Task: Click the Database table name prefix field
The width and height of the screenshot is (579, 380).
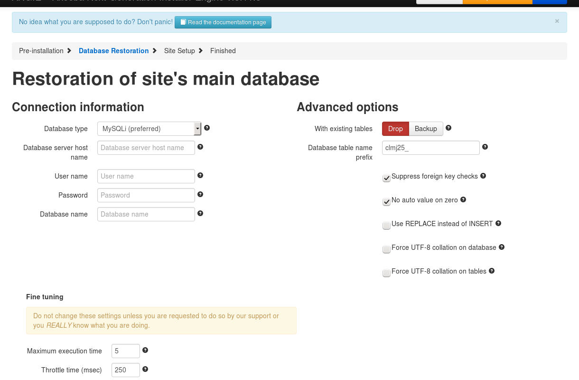Action: pyautogui.click(x=431, y=148)
